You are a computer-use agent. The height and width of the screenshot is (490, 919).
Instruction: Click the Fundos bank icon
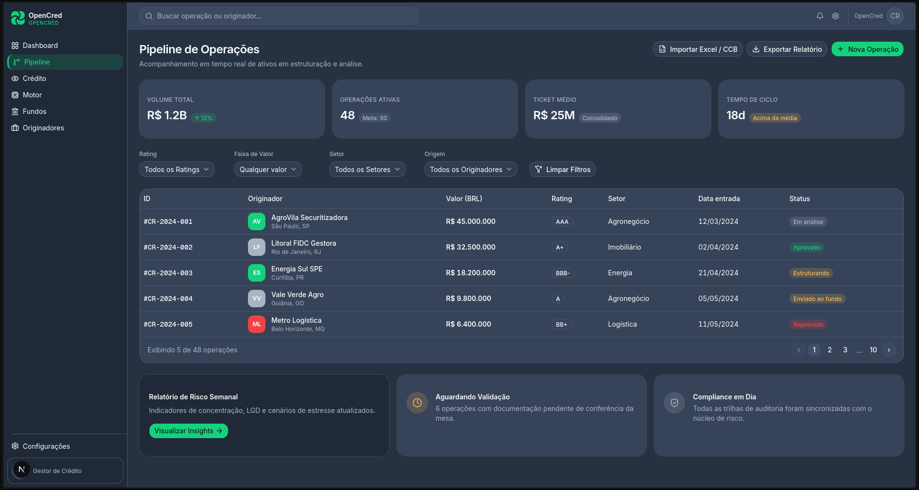point(15,111)
